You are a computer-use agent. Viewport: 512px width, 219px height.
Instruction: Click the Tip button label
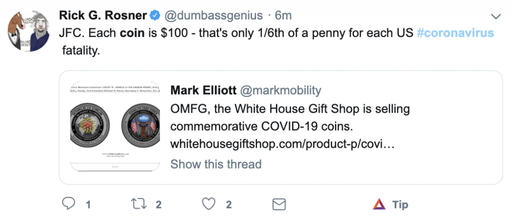(x=400, y=205)
